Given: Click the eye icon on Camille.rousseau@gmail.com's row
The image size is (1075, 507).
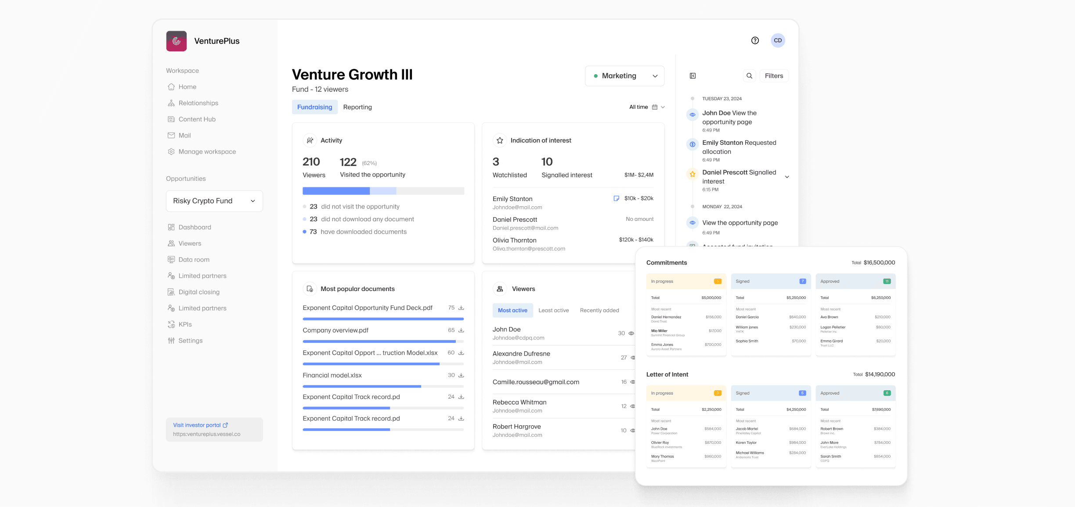Looking at the screenshot, I should pos(633,382).
